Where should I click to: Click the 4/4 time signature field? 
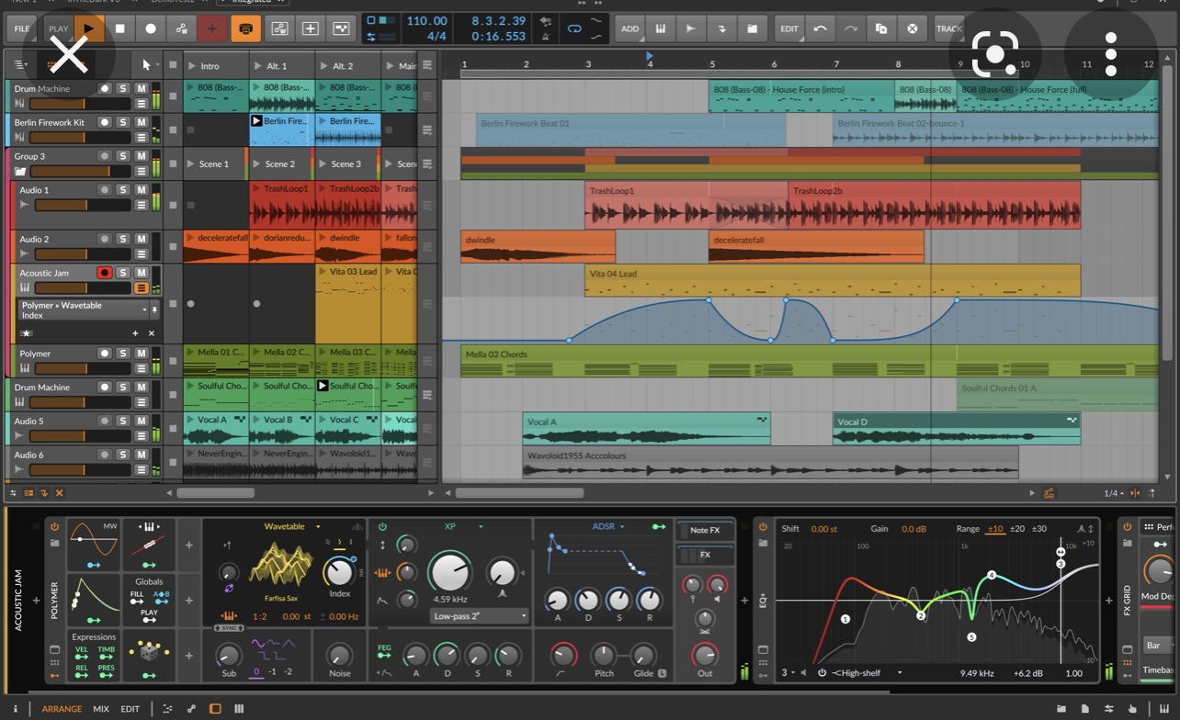pos(436,37)
